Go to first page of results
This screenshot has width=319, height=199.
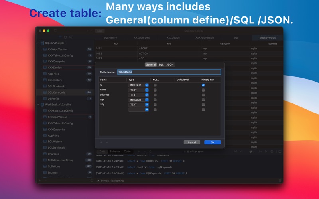[236, 152]
